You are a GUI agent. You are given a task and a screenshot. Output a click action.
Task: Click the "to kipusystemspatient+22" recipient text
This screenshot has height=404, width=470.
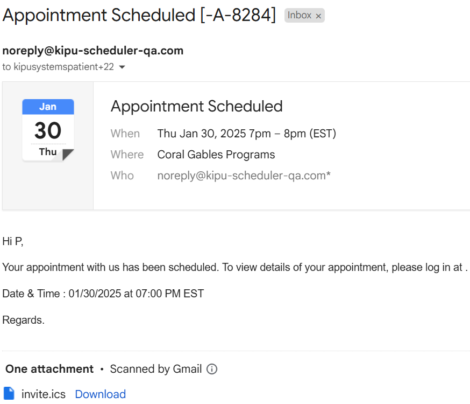[x=58, y=67]
